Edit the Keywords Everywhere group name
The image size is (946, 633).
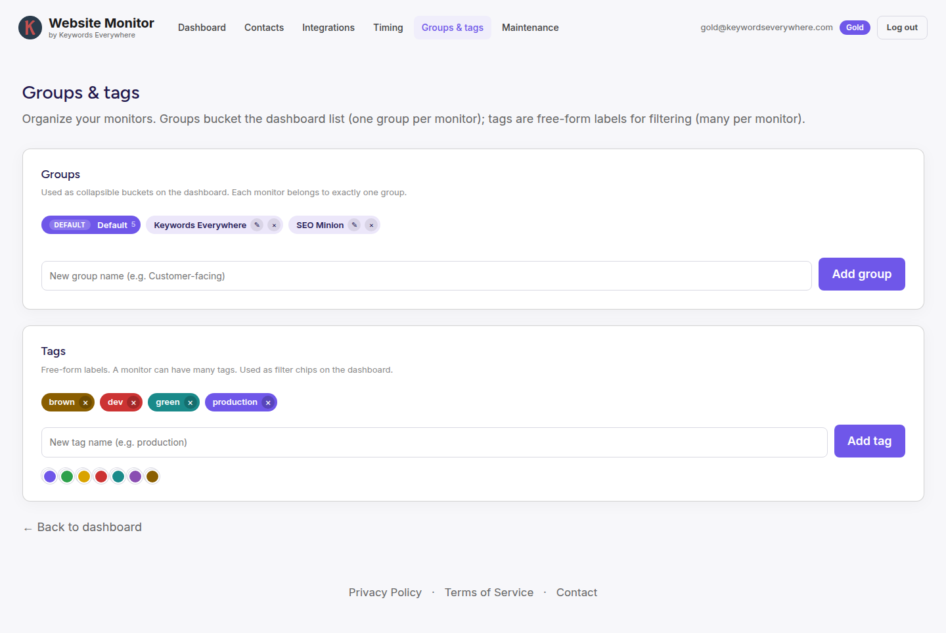coord(258,225)
